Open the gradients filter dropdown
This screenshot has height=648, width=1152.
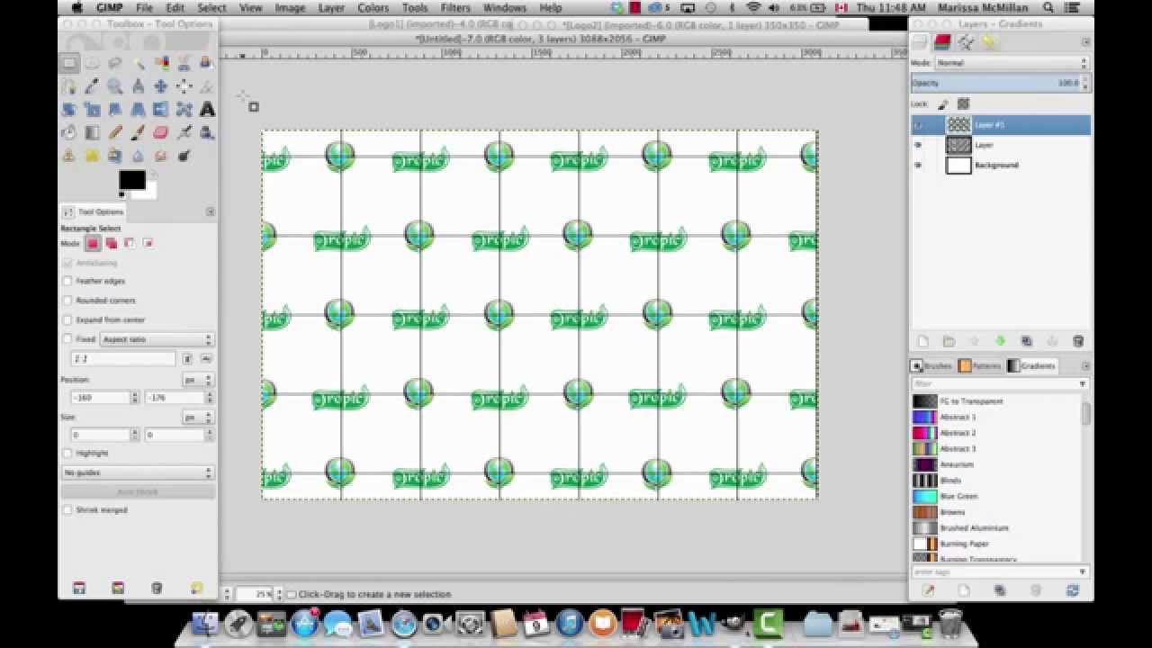[1083, 384]
